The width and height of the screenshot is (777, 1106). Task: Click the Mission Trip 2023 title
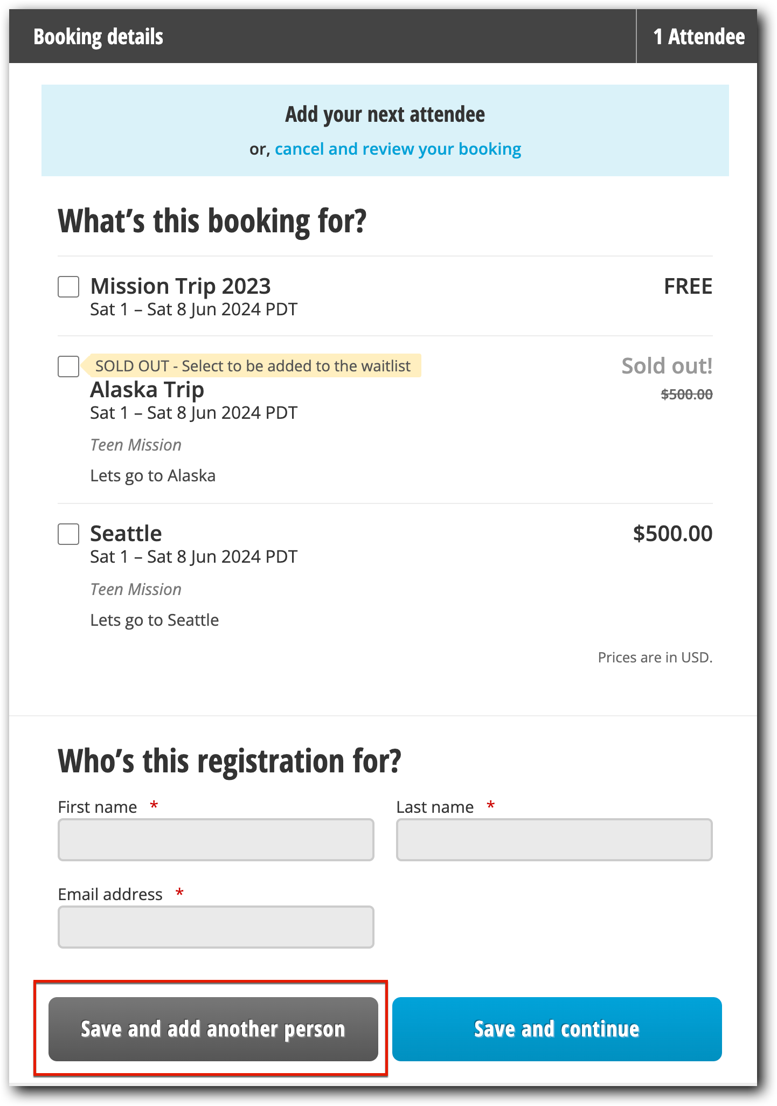click(x=180, y=286)
